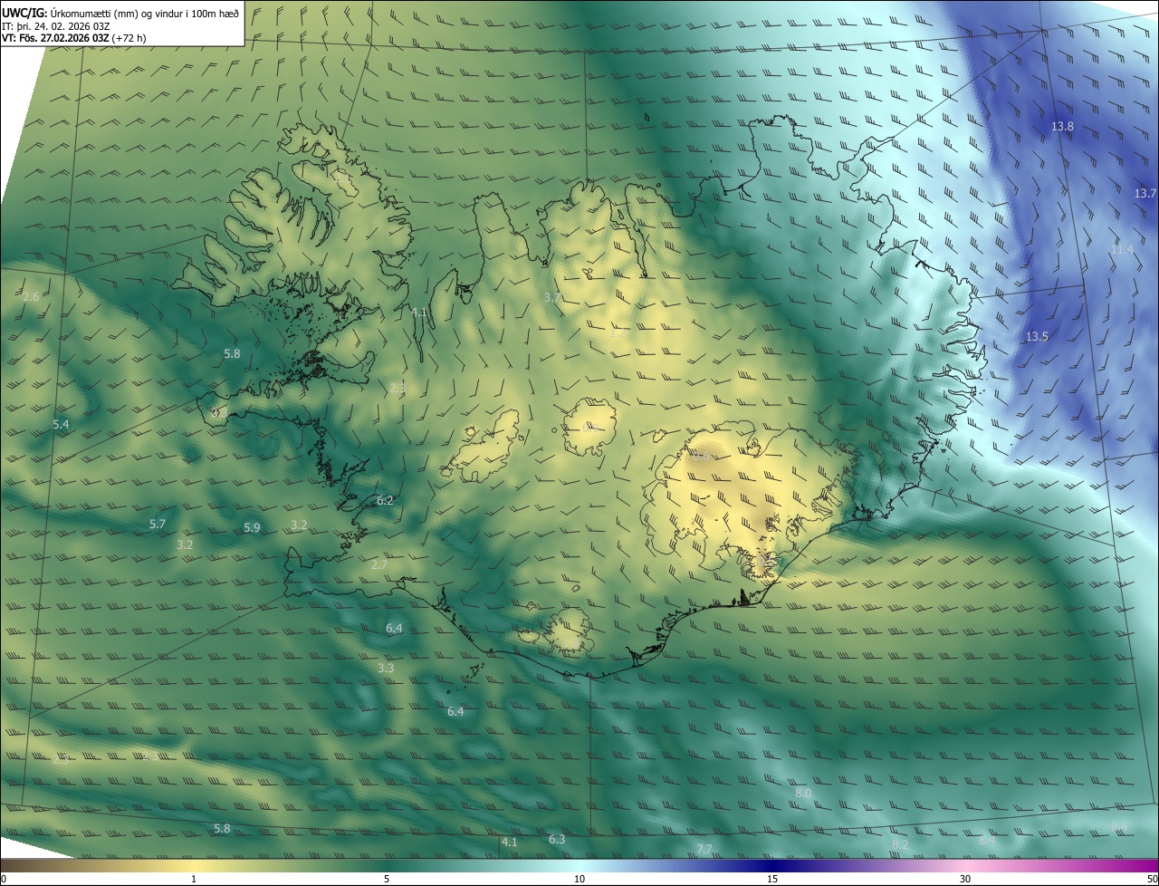Click the 2.6 value label

point(31,297)
